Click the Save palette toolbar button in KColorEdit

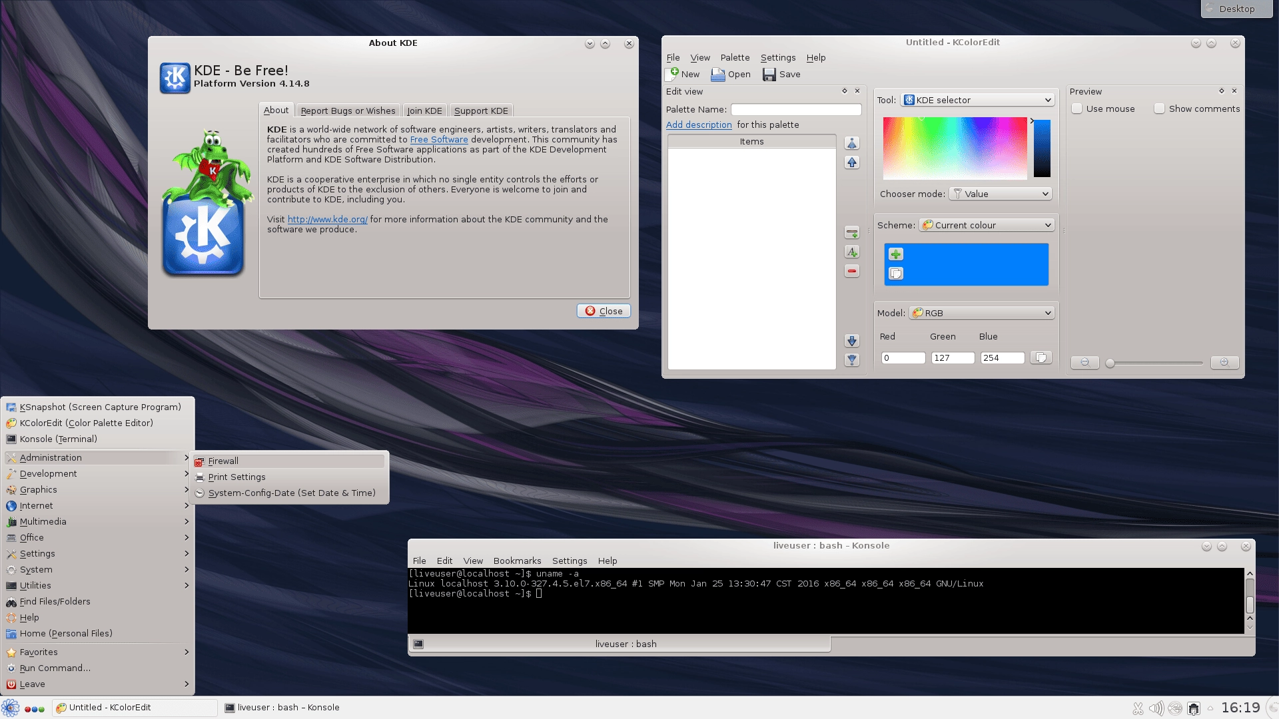pyautogui.click(x=782, y=74)
